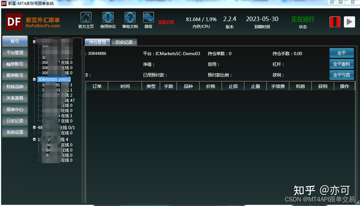Click the 获利 column header
Screen dimensions: 360x206
click(x=323, y=86)
